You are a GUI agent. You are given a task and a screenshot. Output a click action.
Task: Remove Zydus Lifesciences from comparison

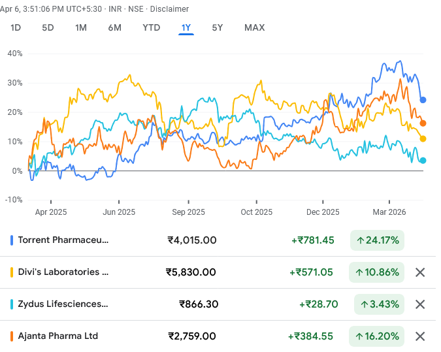coord(420,304)
